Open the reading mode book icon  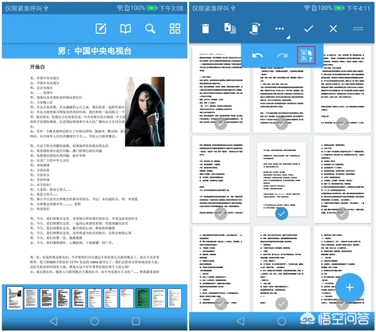pyautogui.click(x=125, y=29)
